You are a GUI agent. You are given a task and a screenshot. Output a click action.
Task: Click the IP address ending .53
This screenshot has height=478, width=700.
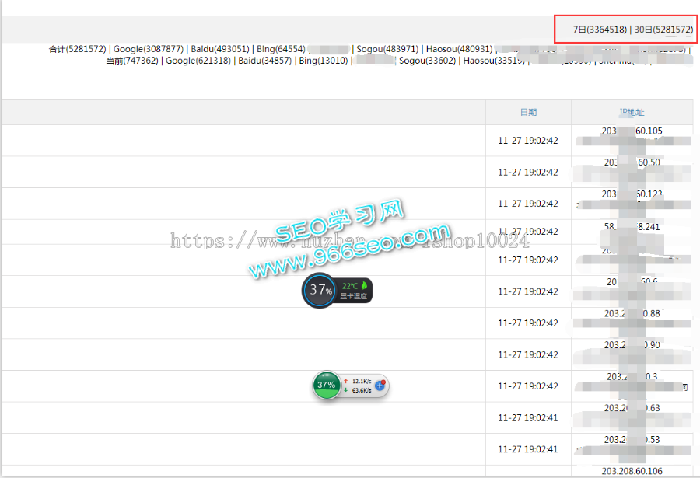[x=632, y=440]
